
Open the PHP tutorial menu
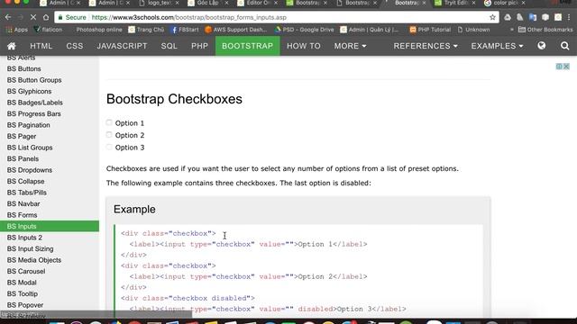pos(200,46)
